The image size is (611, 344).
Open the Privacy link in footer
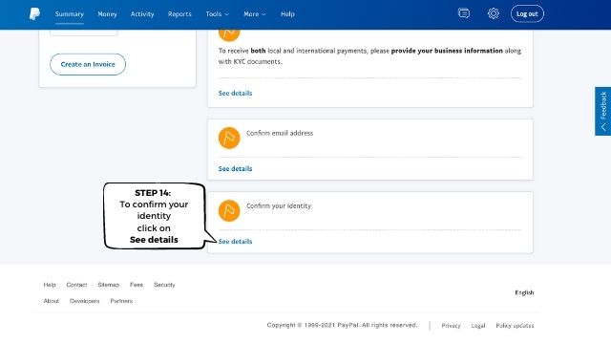point(451,326)
